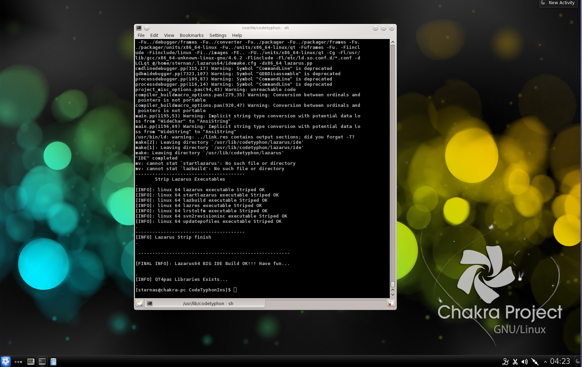The height and width of the screenshot is (367, 582).
Task: Close the current terminal tab via red icon
Action: point(391,303)
